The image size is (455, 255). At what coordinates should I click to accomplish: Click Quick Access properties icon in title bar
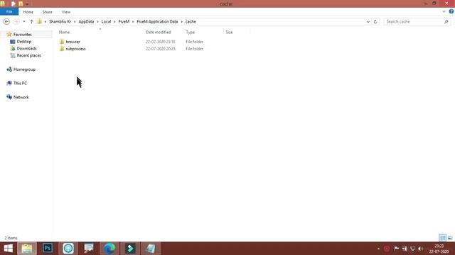[13, 4]
